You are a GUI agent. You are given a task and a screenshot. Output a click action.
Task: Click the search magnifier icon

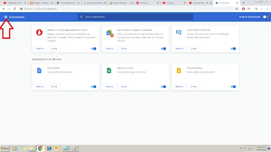(82, 17)
